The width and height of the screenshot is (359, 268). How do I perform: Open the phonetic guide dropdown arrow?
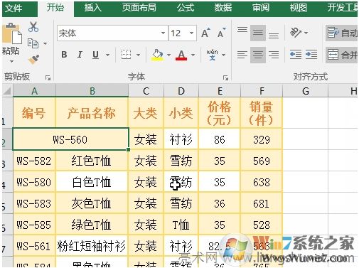pos(223,55)
